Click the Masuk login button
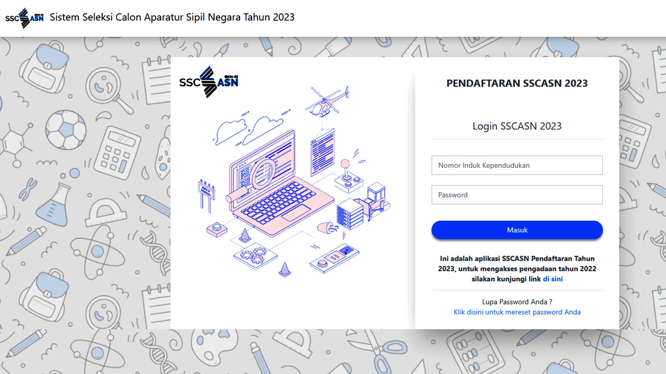 point(517,230)
